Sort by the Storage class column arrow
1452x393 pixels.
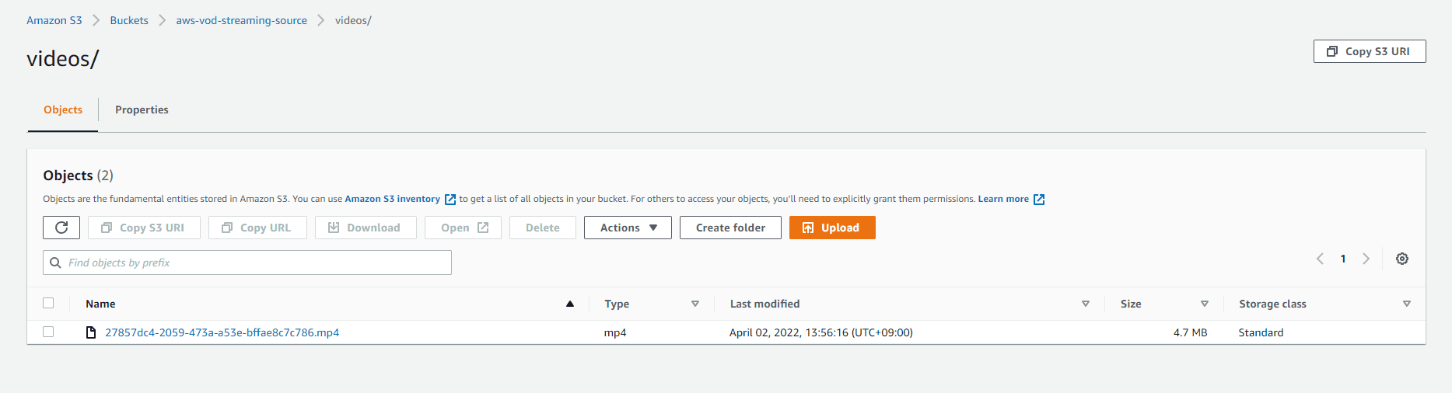pyautogui.click(x=1407, y=304)
